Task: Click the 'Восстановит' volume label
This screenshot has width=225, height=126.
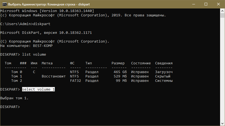Action: pyautogui.click(x=54, y=76)
